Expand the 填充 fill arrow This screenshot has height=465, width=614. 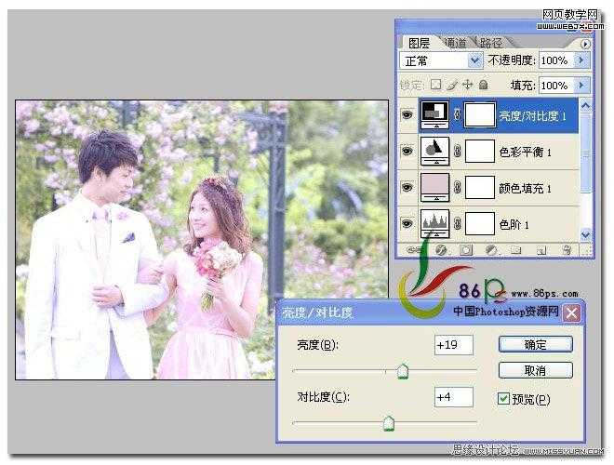click(581, 85)
